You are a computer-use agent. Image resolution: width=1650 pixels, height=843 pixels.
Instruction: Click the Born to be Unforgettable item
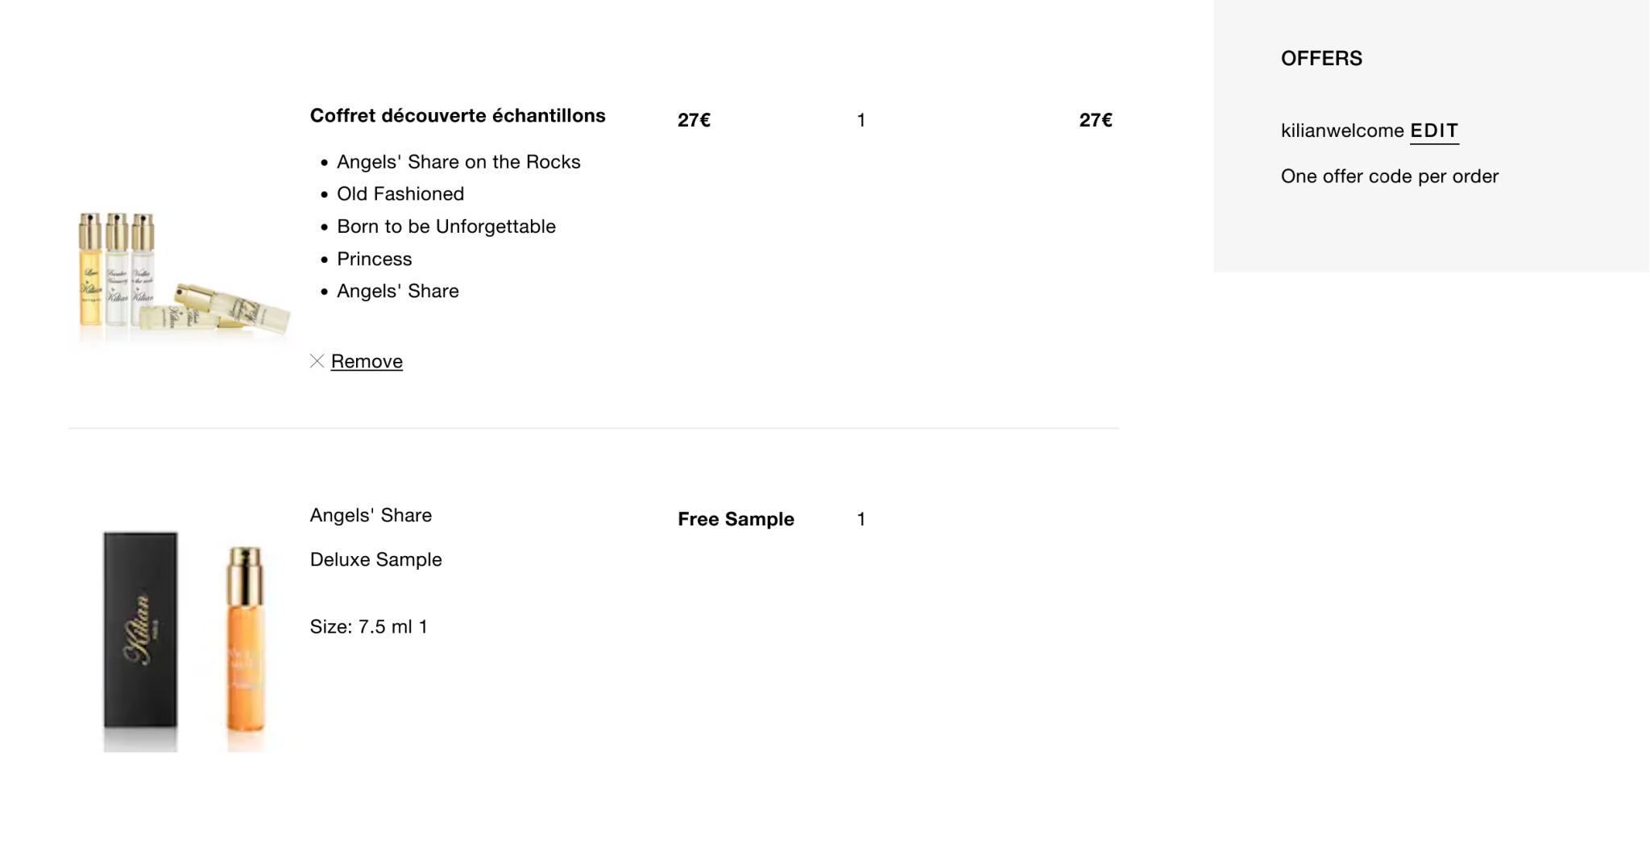click(x=446, y=226)
